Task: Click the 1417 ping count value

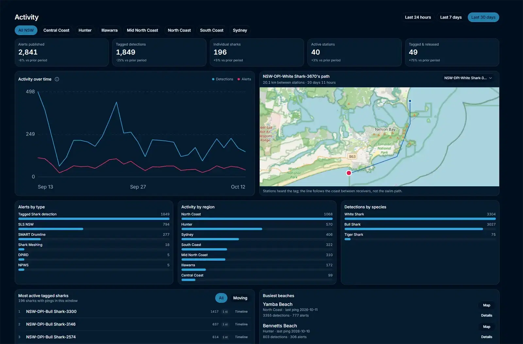Action: (x=214, y=312)
